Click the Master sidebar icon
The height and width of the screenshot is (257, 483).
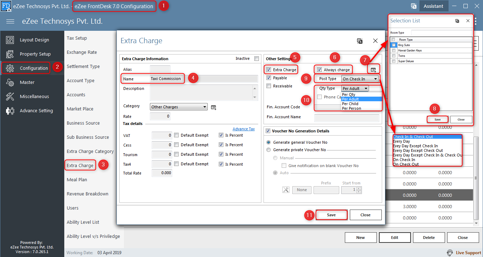click(10, 82)
